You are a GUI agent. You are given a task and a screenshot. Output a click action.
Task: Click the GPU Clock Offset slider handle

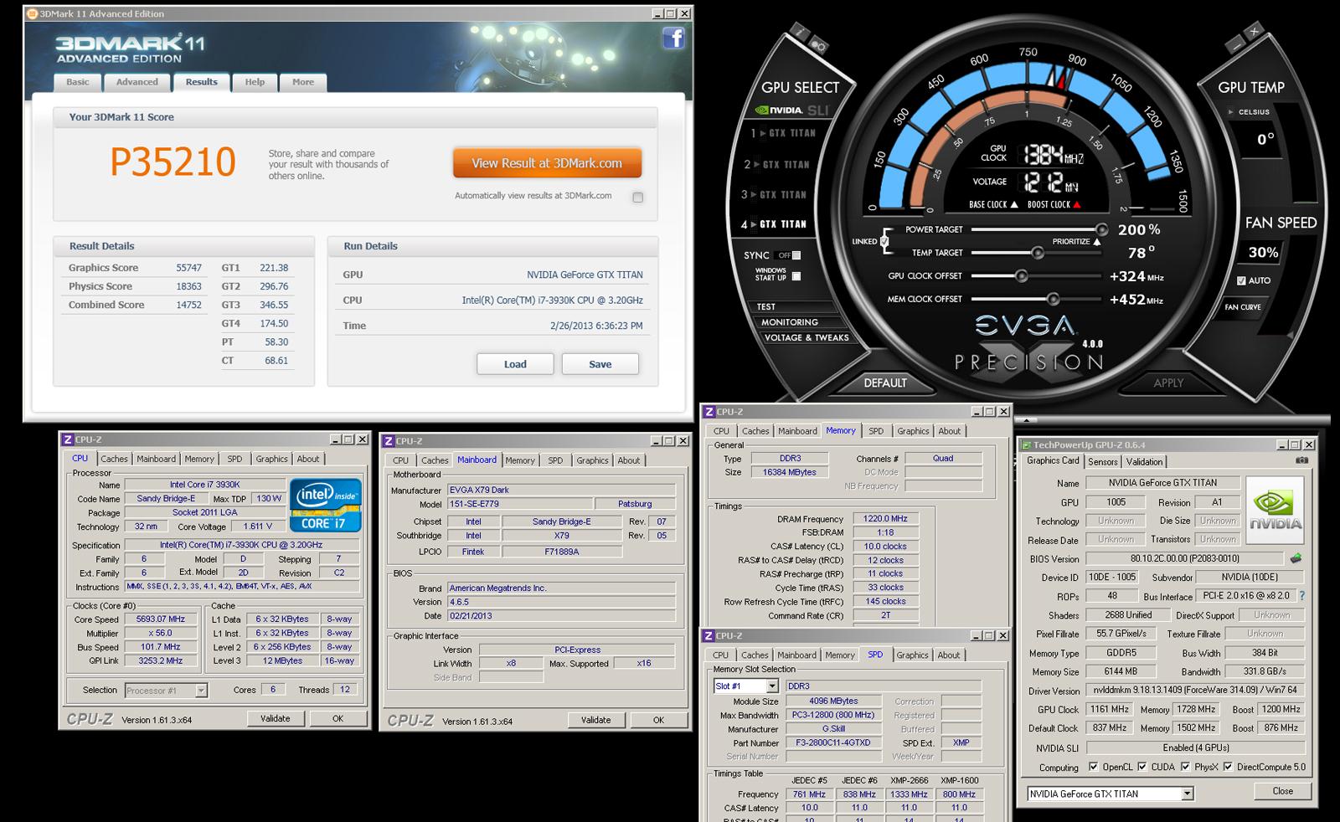point(1021,276)
